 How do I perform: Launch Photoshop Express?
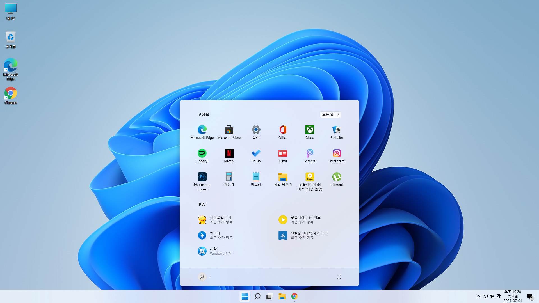[x=202, y=182]
